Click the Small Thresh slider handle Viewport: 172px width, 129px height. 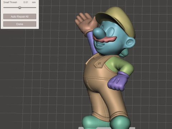pos(20,8)
